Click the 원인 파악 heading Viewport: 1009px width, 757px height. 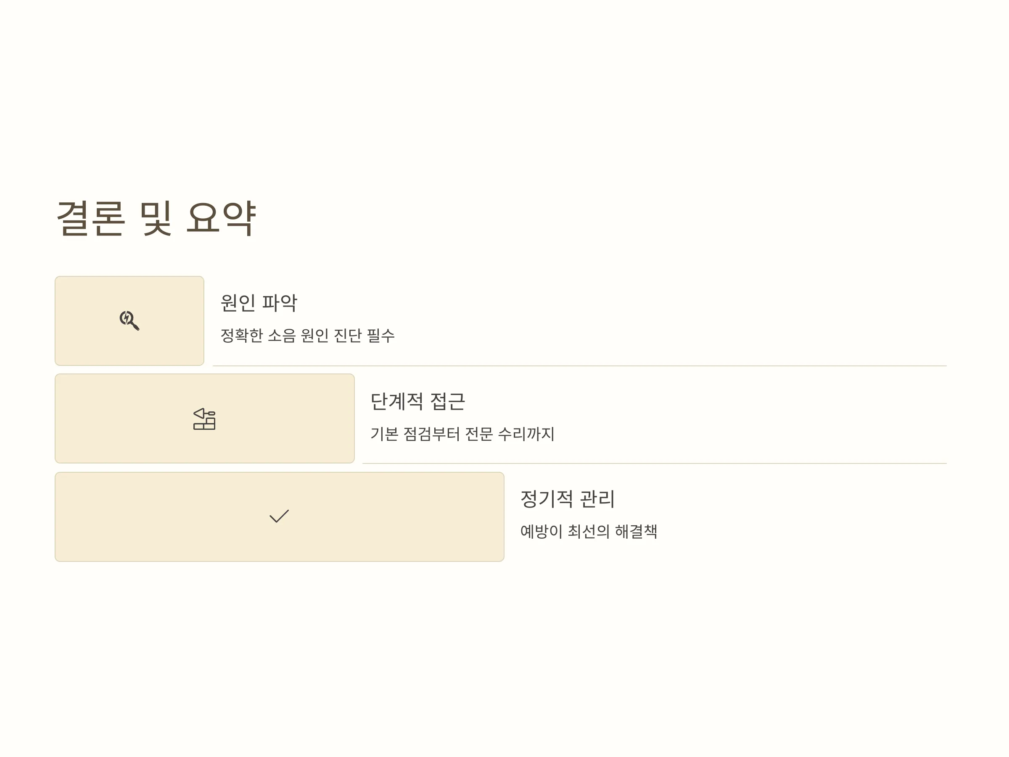tap(259, 303)
